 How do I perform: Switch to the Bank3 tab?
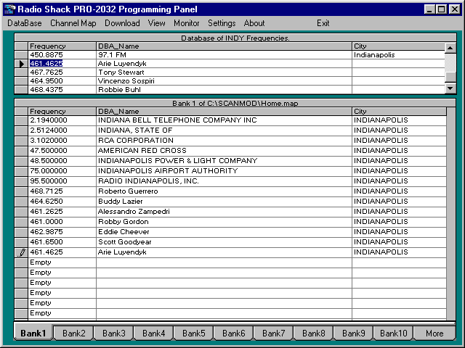tap(114, 333)
